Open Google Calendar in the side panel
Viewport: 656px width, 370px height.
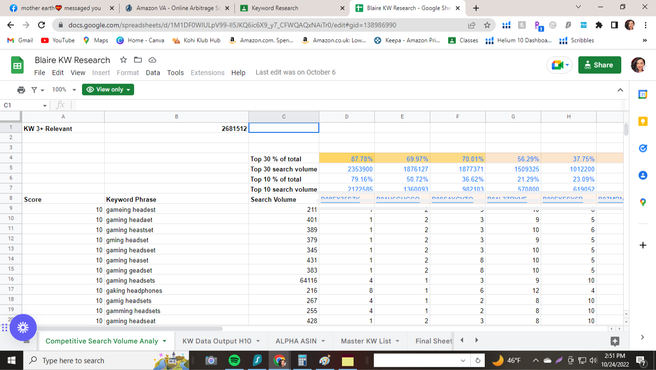(642, 95)
